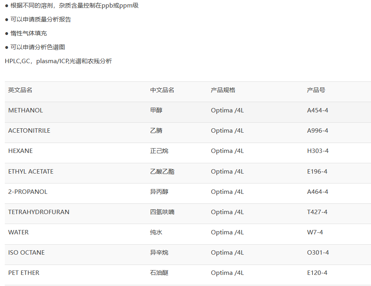This screenshot has height=286, width=371.
Task: Click product number A996-4
Action: [x=318, y=131]
